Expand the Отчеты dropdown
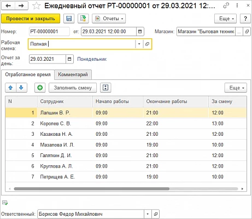 coord(109,19)
